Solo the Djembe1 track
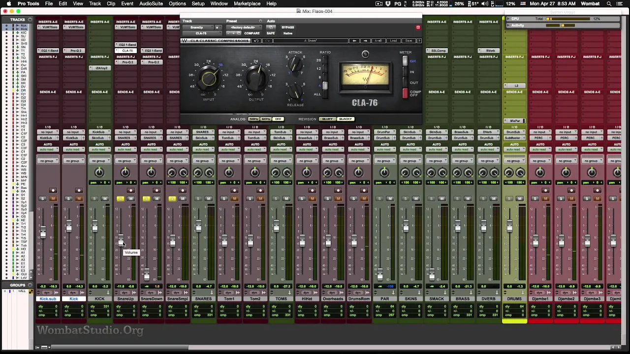The image size is (630, 354). (x=535, y=199)
